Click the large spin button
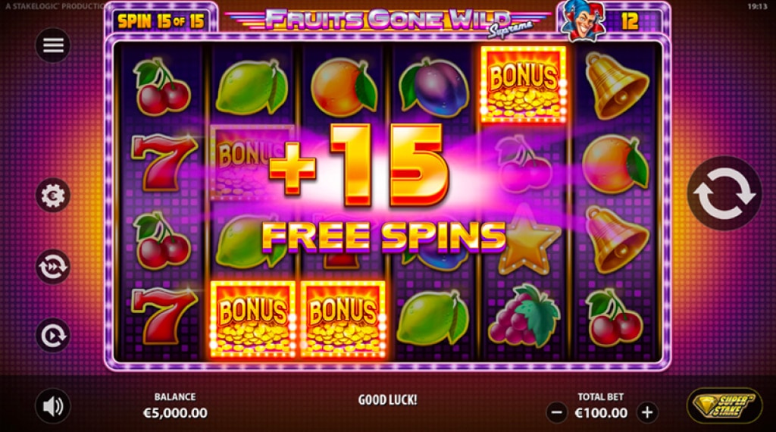This screenshot has height=432, width=776. pyautogui.click(x=724, y=193)
